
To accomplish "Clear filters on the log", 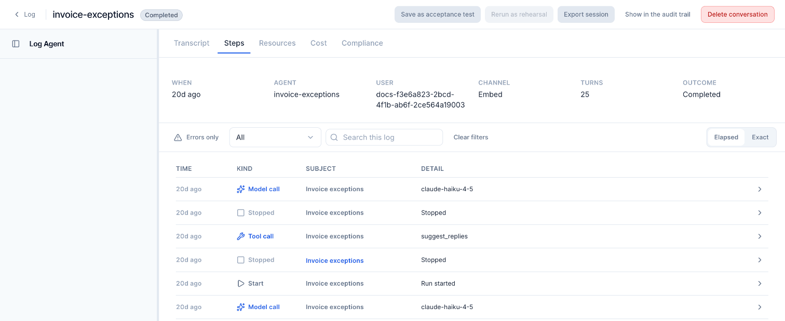I will click(471, 138).
